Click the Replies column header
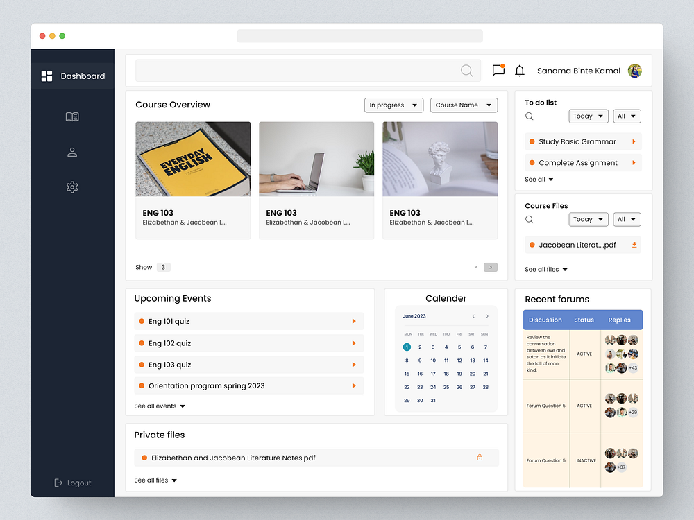 [619, 320]
